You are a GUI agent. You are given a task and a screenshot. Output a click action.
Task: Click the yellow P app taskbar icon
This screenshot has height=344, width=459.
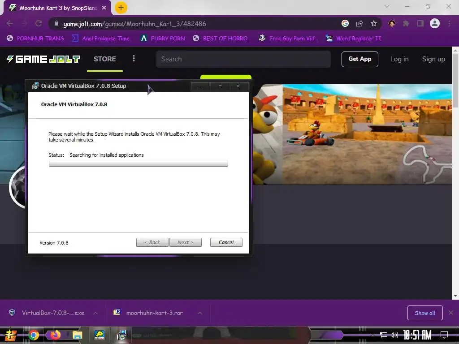[x=99, y=335]
